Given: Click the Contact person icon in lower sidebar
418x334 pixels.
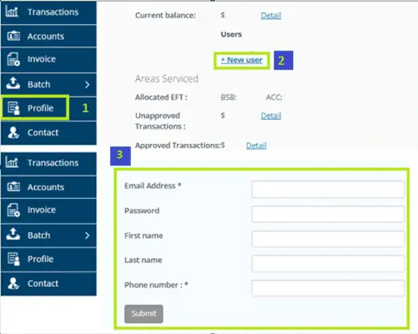Looking at the screenshot, I should tap(13, 284).
